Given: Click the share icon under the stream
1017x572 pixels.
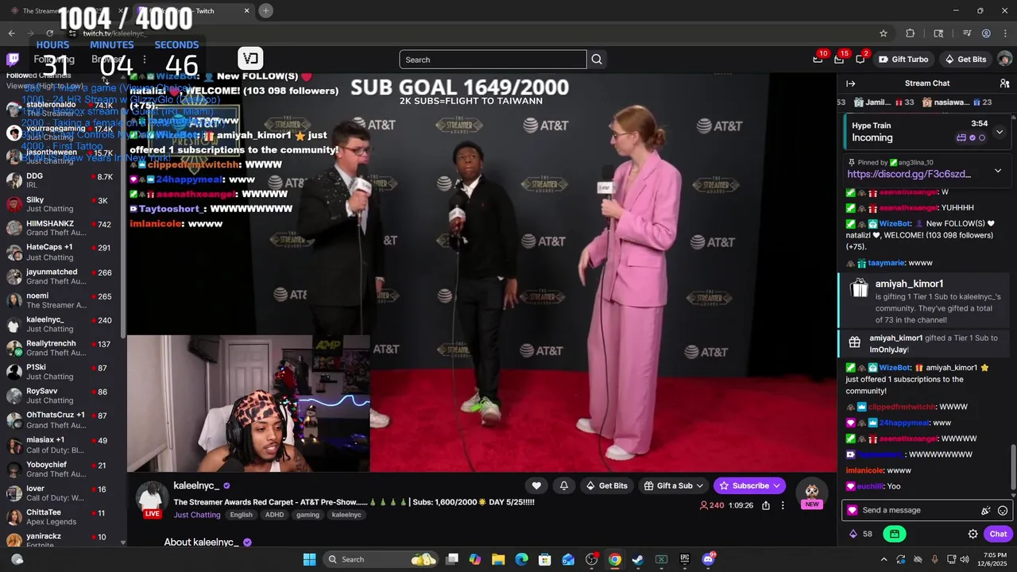Looking at the screenshot, I should pos(766,505).
